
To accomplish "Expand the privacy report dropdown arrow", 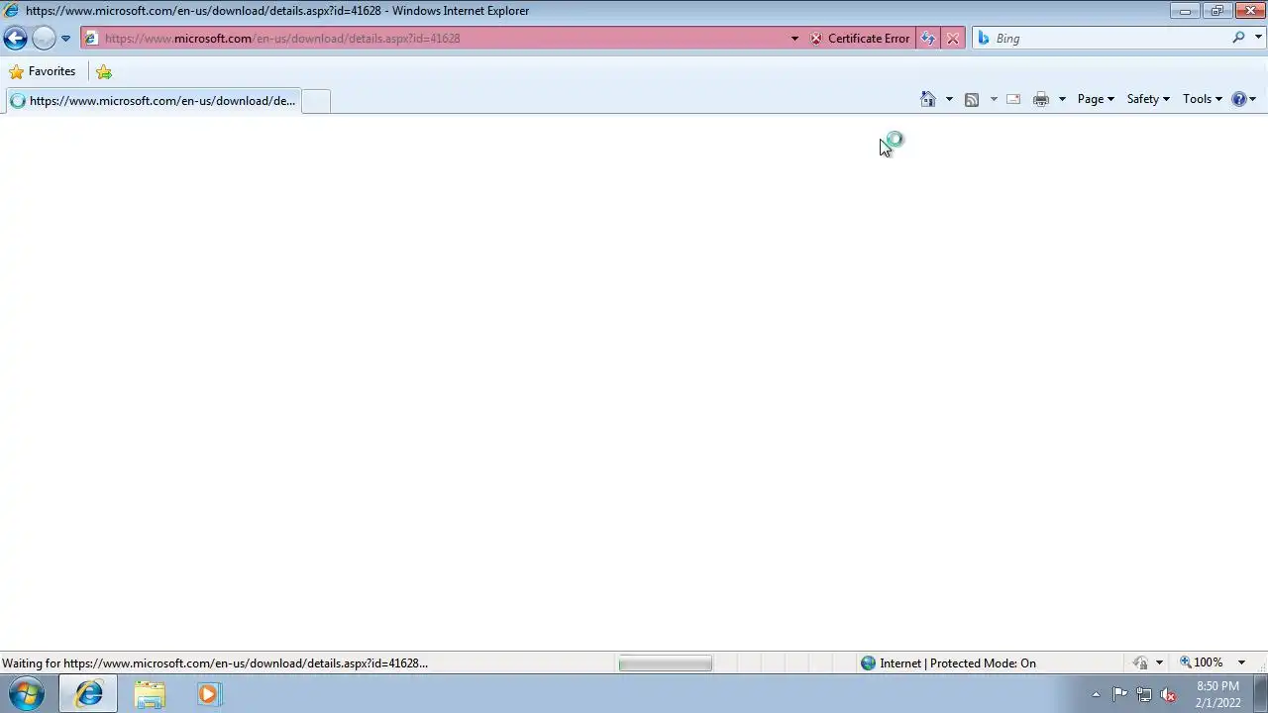I will point(1159,663).
